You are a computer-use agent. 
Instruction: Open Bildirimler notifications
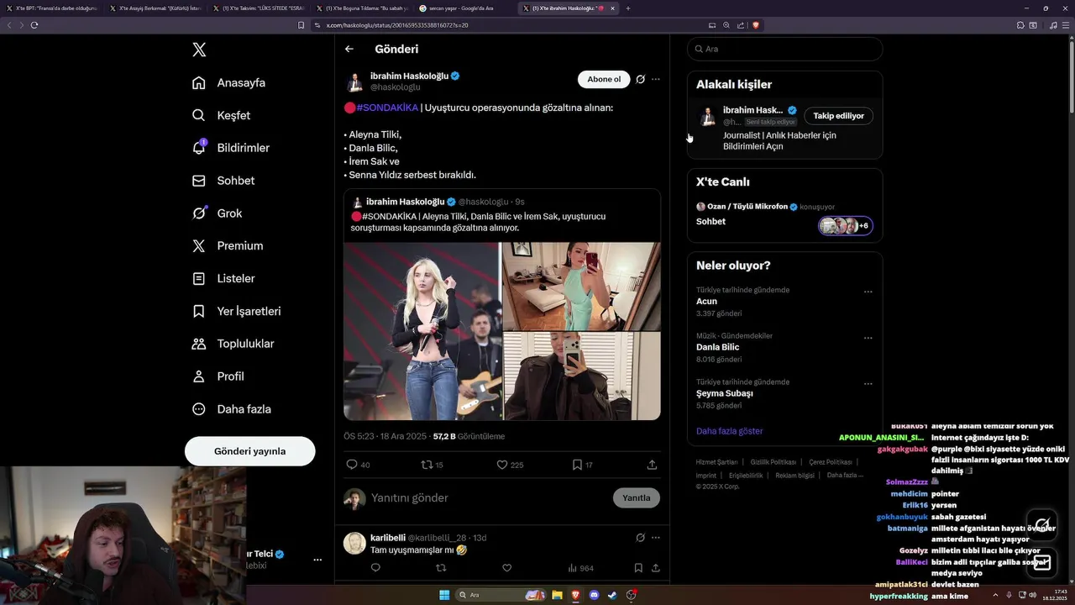coord(231,148)
